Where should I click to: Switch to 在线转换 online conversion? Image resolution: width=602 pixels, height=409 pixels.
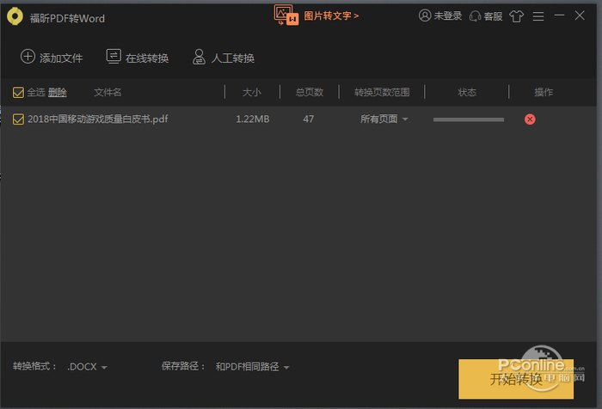pyautogui.click(x=137, y=58)
